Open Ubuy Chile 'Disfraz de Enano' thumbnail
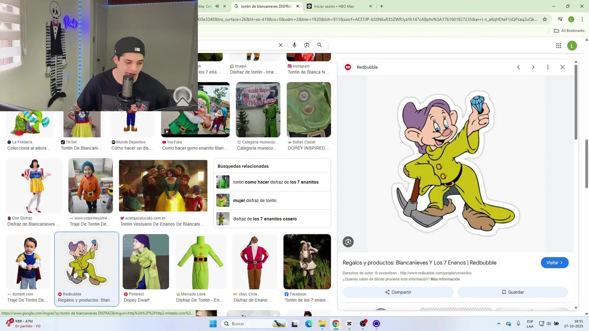 pyautogui.click(x=254, y=262)
